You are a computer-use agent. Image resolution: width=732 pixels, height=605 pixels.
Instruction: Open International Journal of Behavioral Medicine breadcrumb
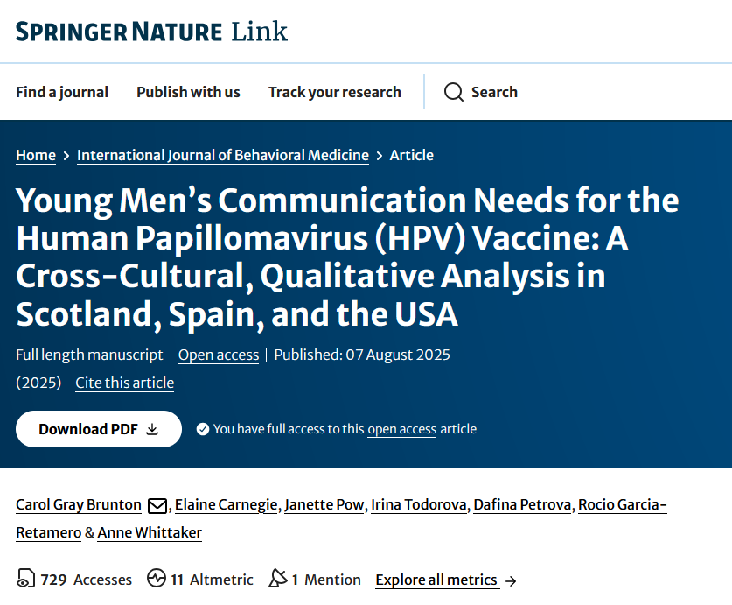pos(223,155)
